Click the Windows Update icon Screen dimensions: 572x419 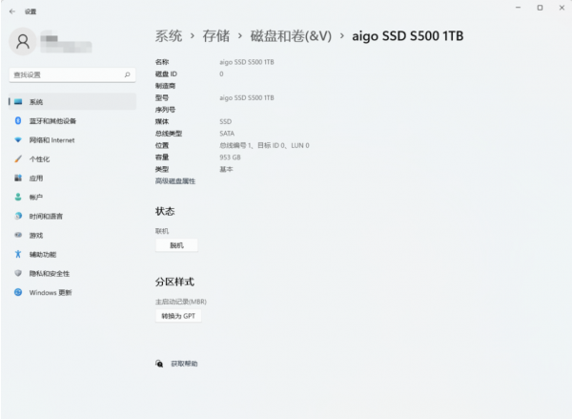point(18,292)
